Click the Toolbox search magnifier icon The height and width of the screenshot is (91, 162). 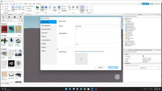coord(20,20)
